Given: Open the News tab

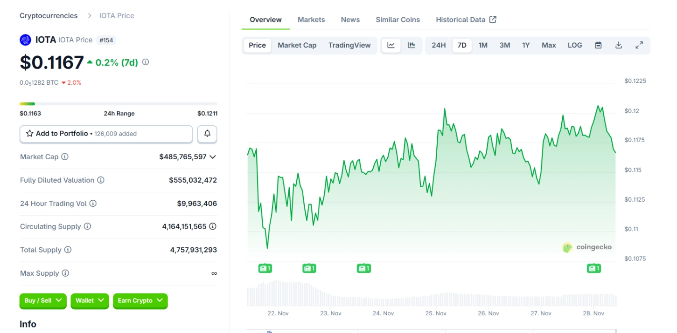Looking at the screenshot, I should pos(350,20).
